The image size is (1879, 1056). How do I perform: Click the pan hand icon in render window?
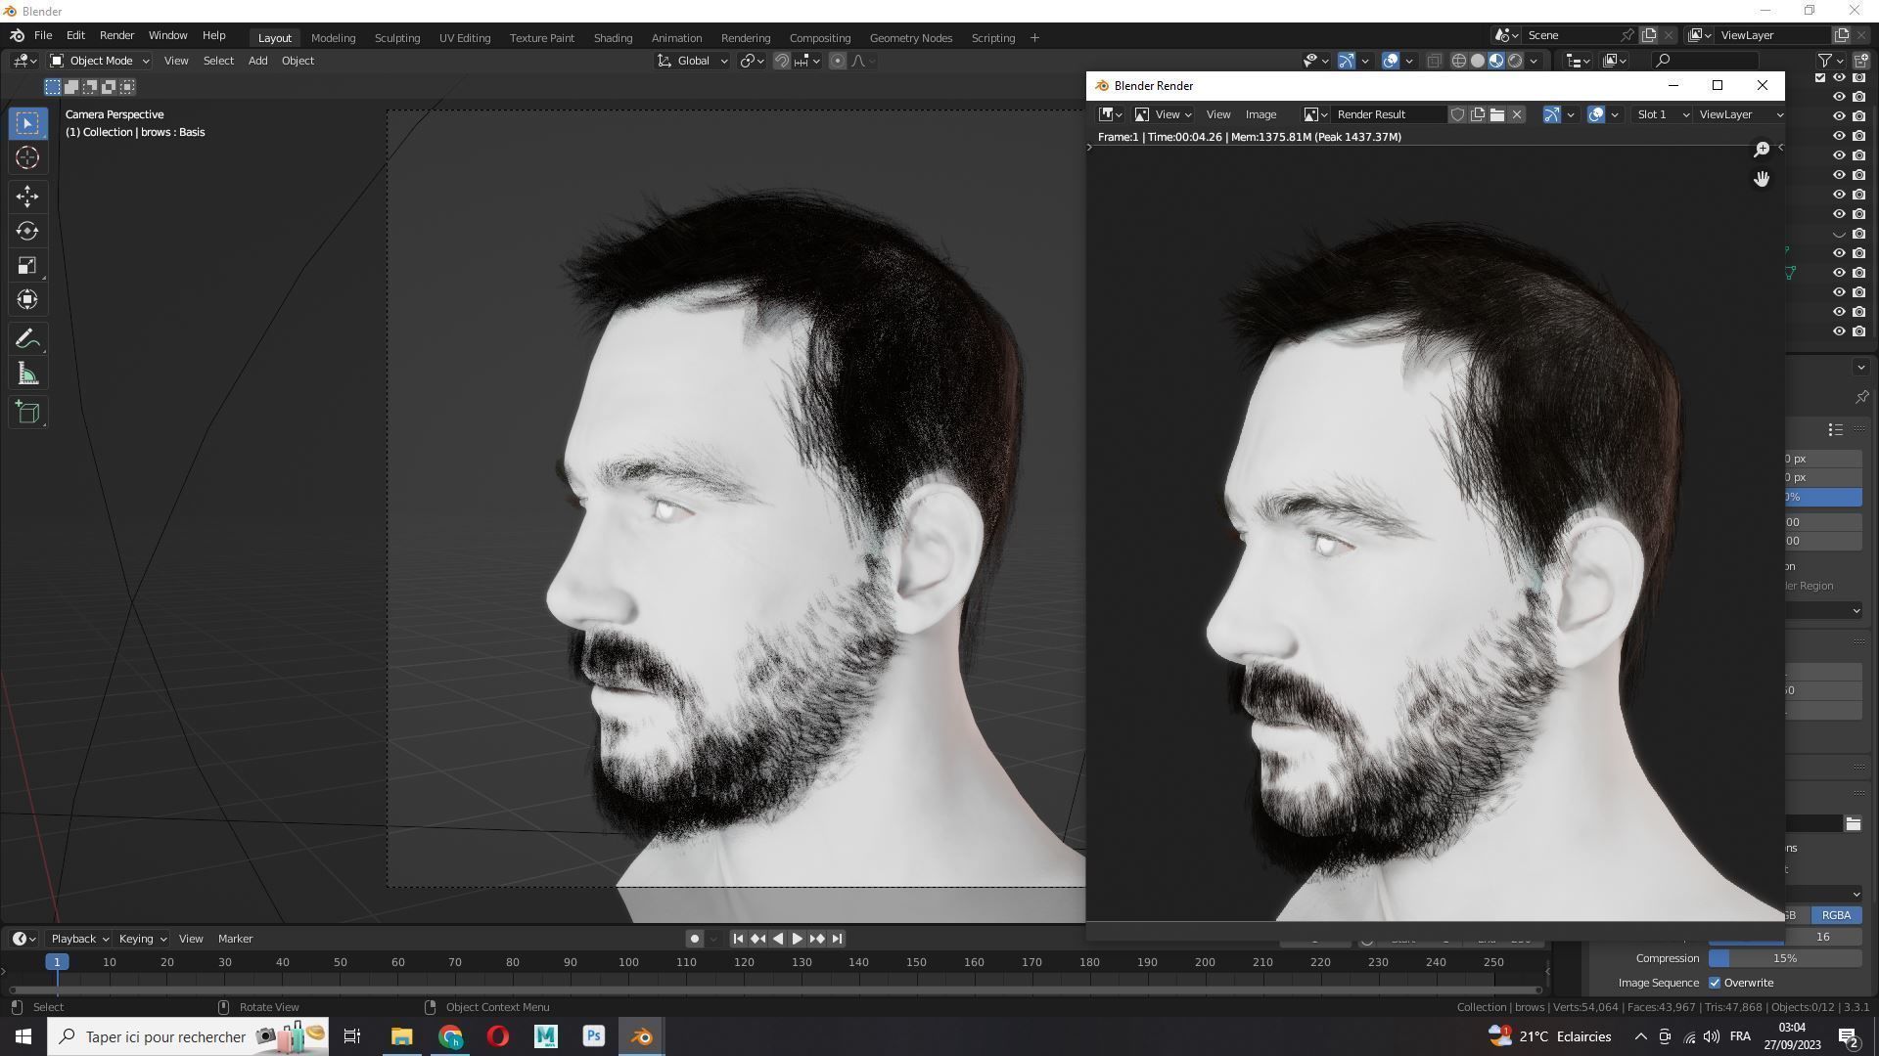pyautogui.click(x=1762, y=179)
